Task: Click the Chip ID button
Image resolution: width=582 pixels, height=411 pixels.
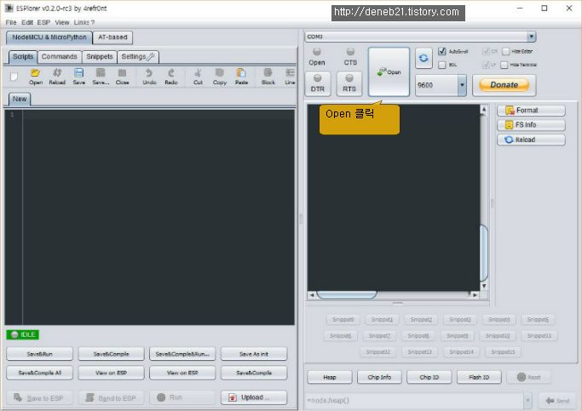Action: click(429, 377)
